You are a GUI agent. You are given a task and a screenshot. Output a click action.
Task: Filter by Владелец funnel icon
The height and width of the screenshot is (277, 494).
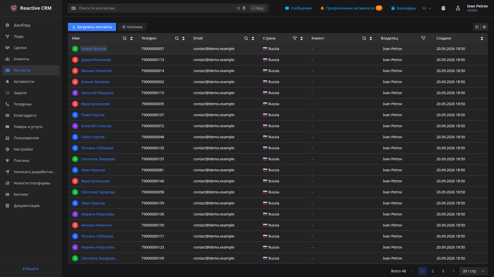(423, 38)
